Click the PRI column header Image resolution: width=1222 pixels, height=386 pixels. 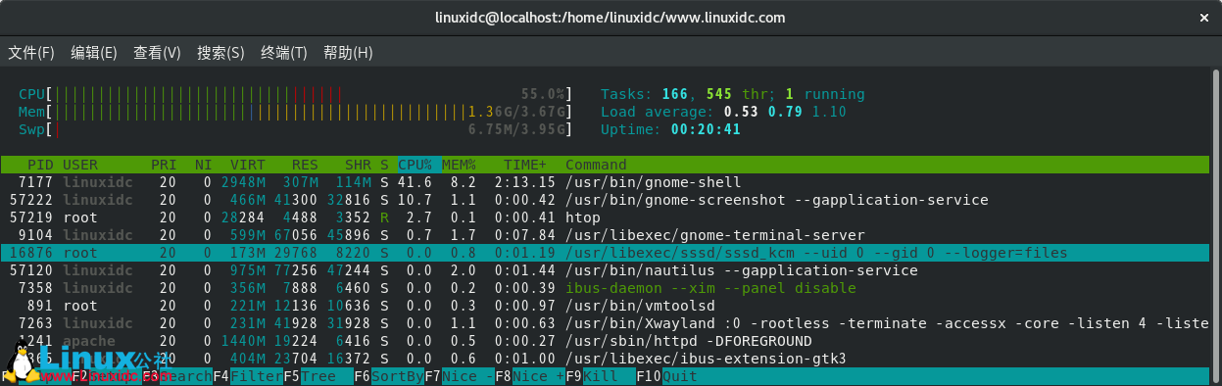tap(164, 165)
